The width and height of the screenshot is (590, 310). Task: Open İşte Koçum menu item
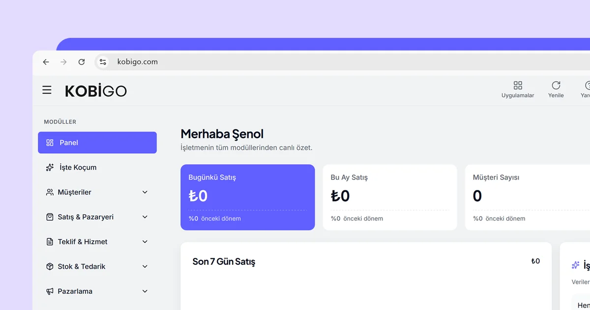97,167
